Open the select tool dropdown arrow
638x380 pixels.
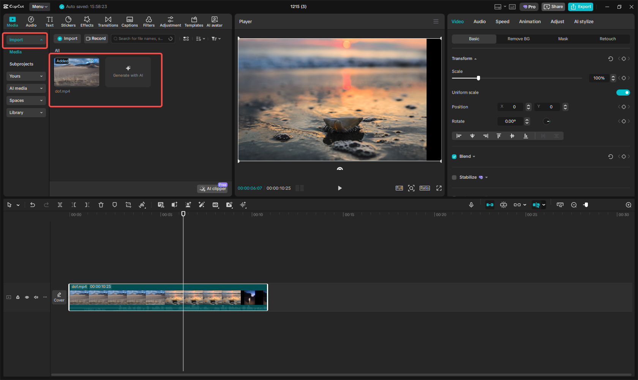coord(18,205)
